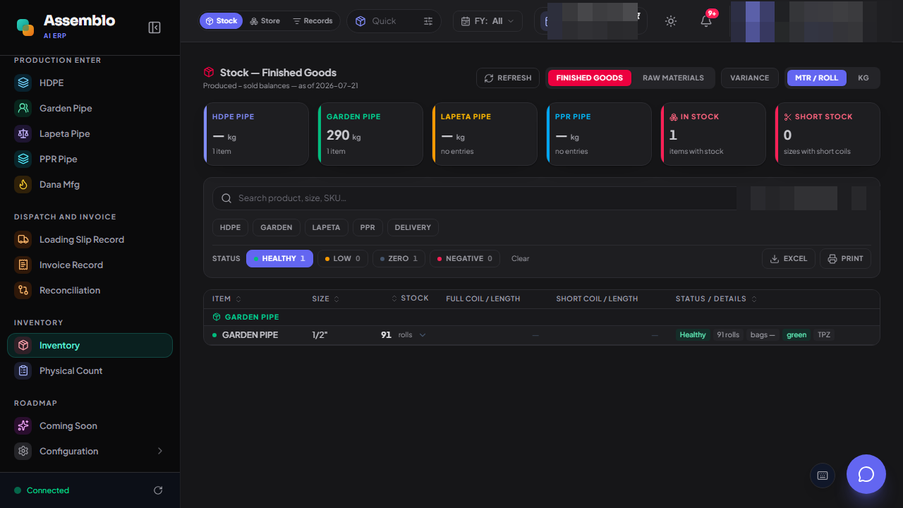The height and width of the screenshot is (508, 903).
Task: Click the refresh connection icon
Action: 158,490
